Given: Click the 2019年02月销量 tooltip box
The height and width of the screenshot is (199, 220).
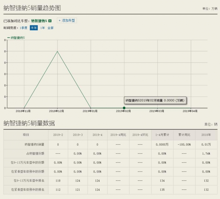Looking at the screenshot, I should click(155, 100).
